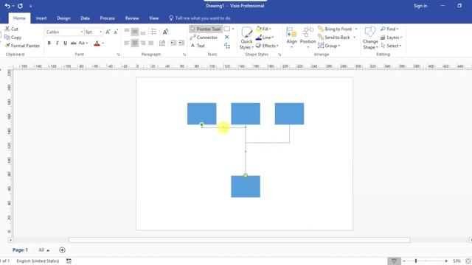
Task: Click Bring to Front
Action: 338,29
